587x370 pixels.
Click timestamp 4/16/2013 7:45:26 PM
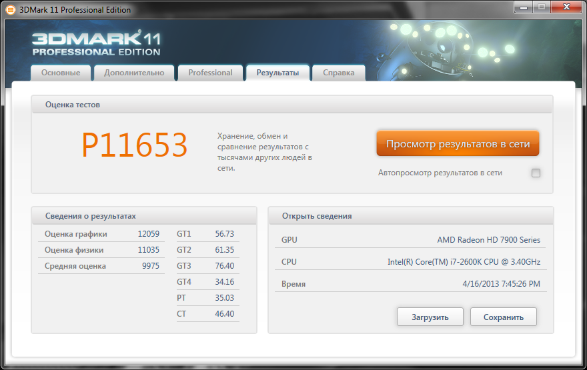coord(501,283)
